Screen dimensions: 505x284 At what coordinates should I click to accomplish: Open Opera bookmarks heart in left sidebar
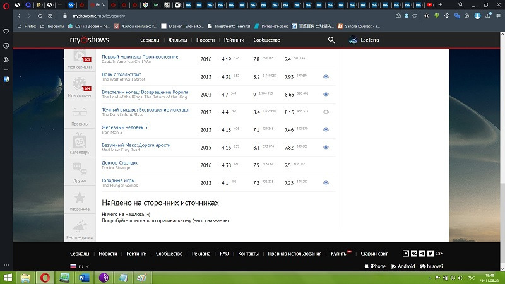click(6, 32)
